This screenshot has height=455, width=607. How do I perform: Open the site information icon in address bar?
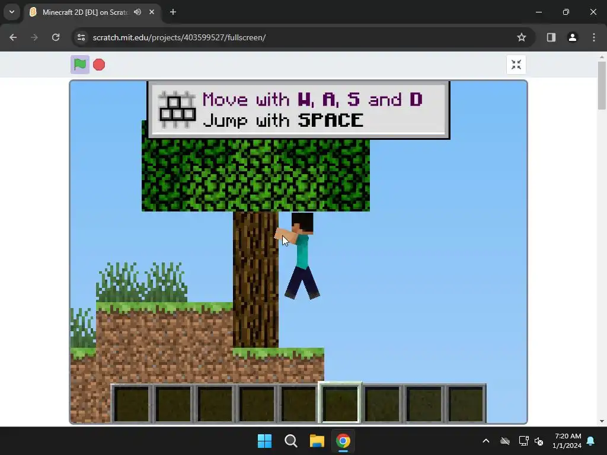tap(81, 37)
